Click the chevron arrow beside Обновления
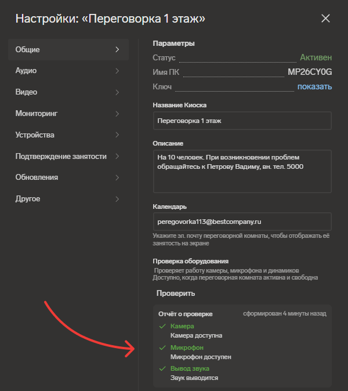This screenshot has width=348, height=391. point(117,178)
